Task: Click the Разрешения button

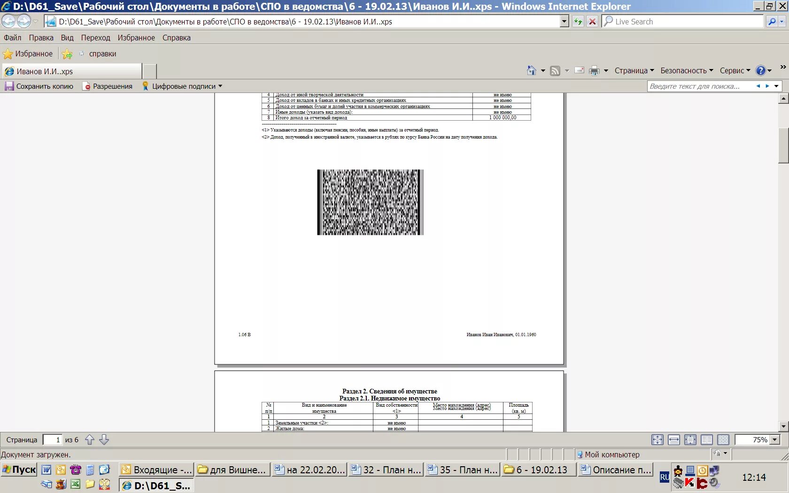Action: point(108,86)
